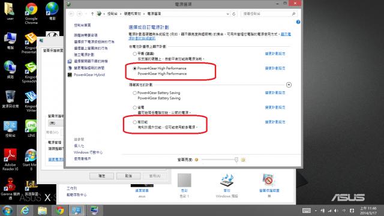
Task: Open the Google Chrome desktop shortcut
Action: point(31,13)
